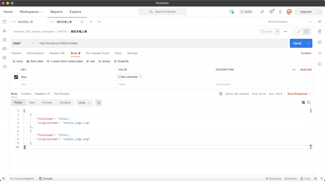This screenshot has height=181, width=325.
Task: Open the documentation icon in right sidebar
Action: pos(319,31)
